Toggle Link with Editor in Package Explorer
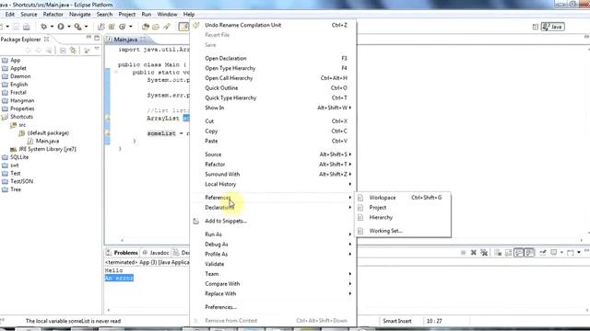The height and width of the screenshot is (331, 590). click(73, 51)
